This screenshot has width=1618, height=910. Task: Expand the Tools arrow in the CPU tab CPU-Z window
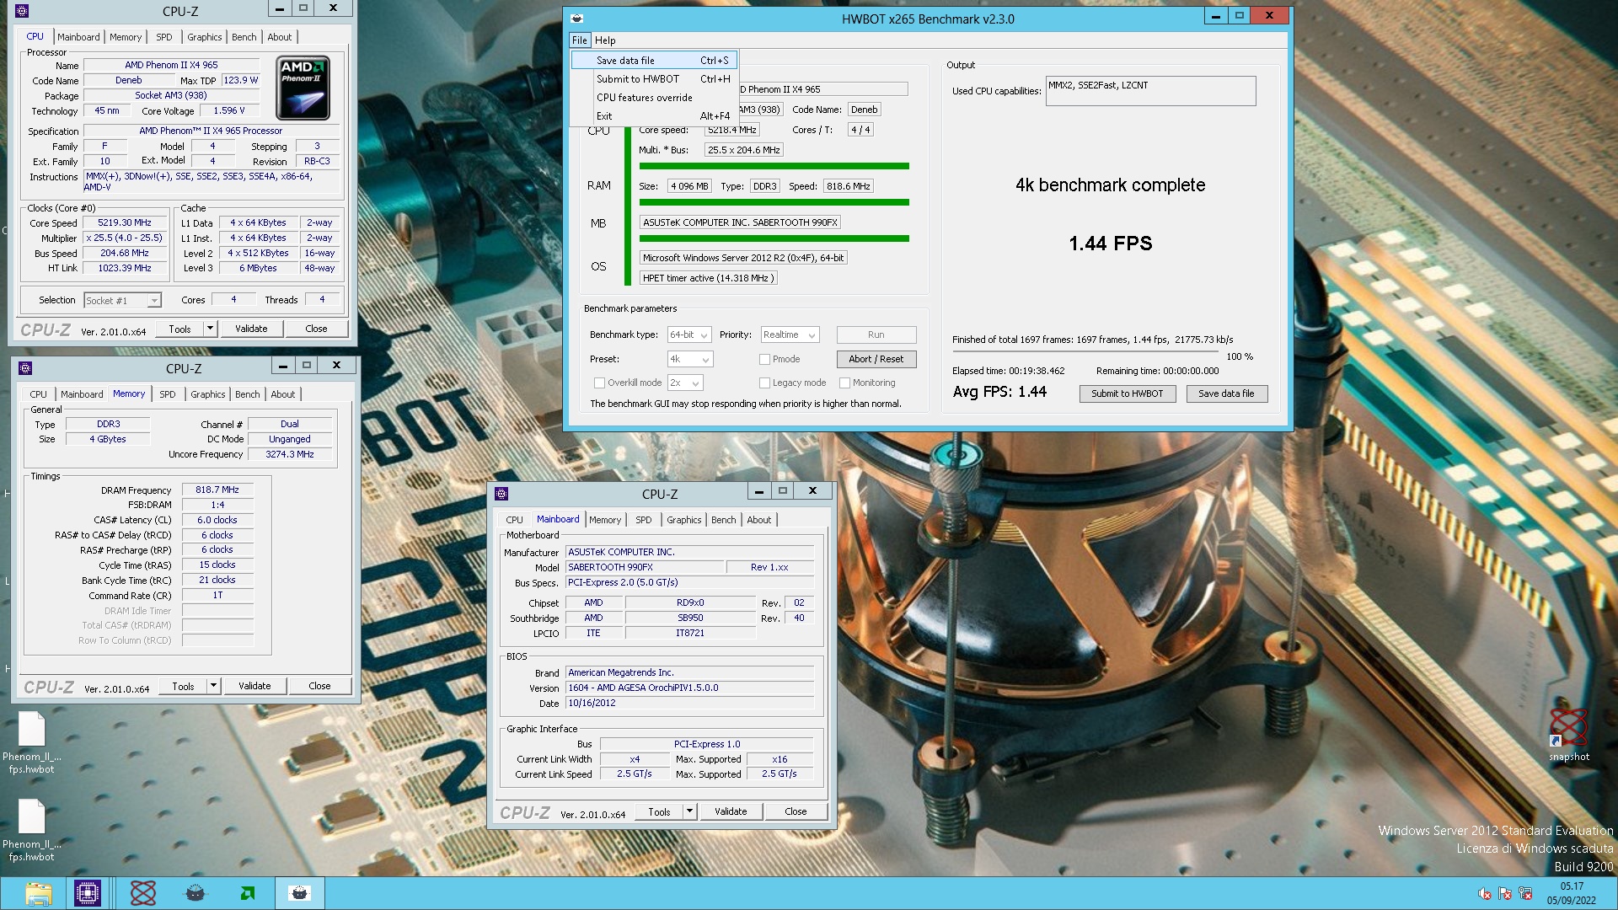point(210,329)
